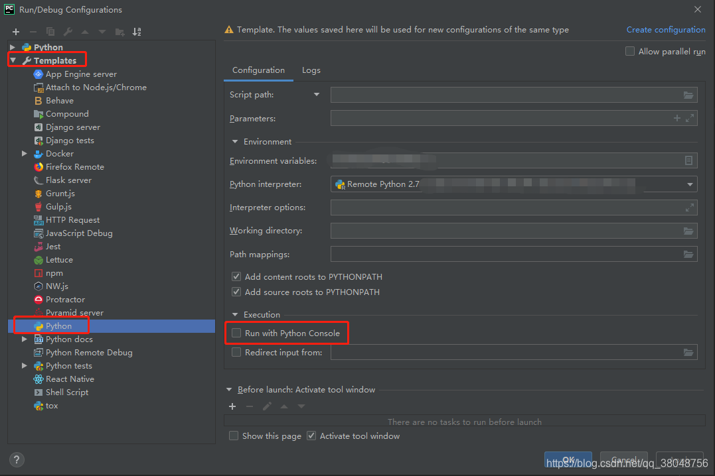Remove the selected Before launch task
Screen dimensions: 715x476
pyautogui.click(x=250, y=406)
